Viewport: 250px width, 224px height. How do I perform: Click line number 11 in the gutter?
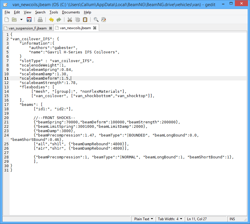pos(6,78)
